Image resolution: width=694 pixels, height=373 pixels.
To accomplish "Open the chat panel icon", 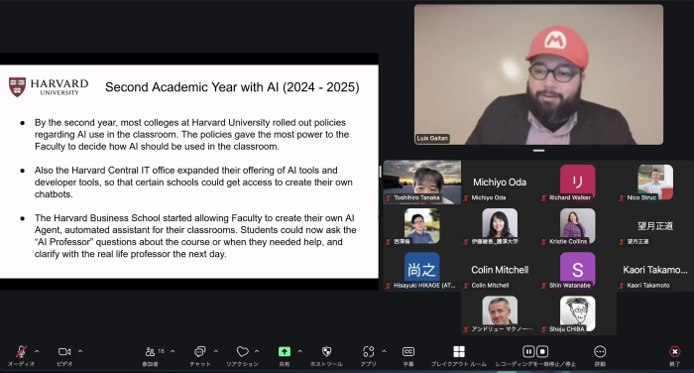I will point(199,352).
